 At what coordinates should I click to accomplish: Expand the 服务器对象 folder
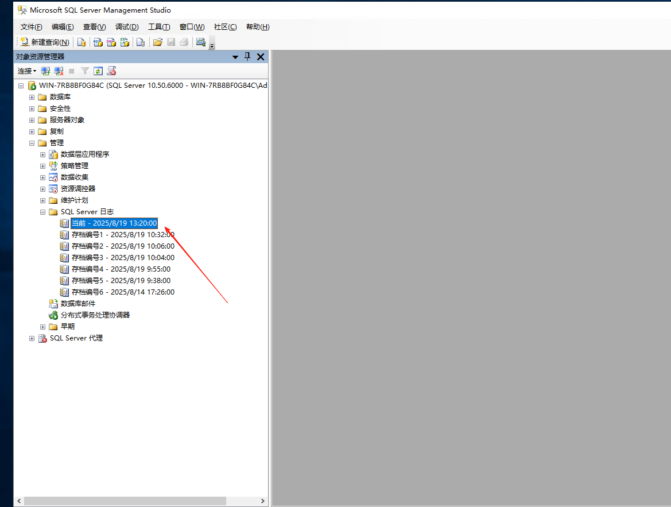coord(32,121)
